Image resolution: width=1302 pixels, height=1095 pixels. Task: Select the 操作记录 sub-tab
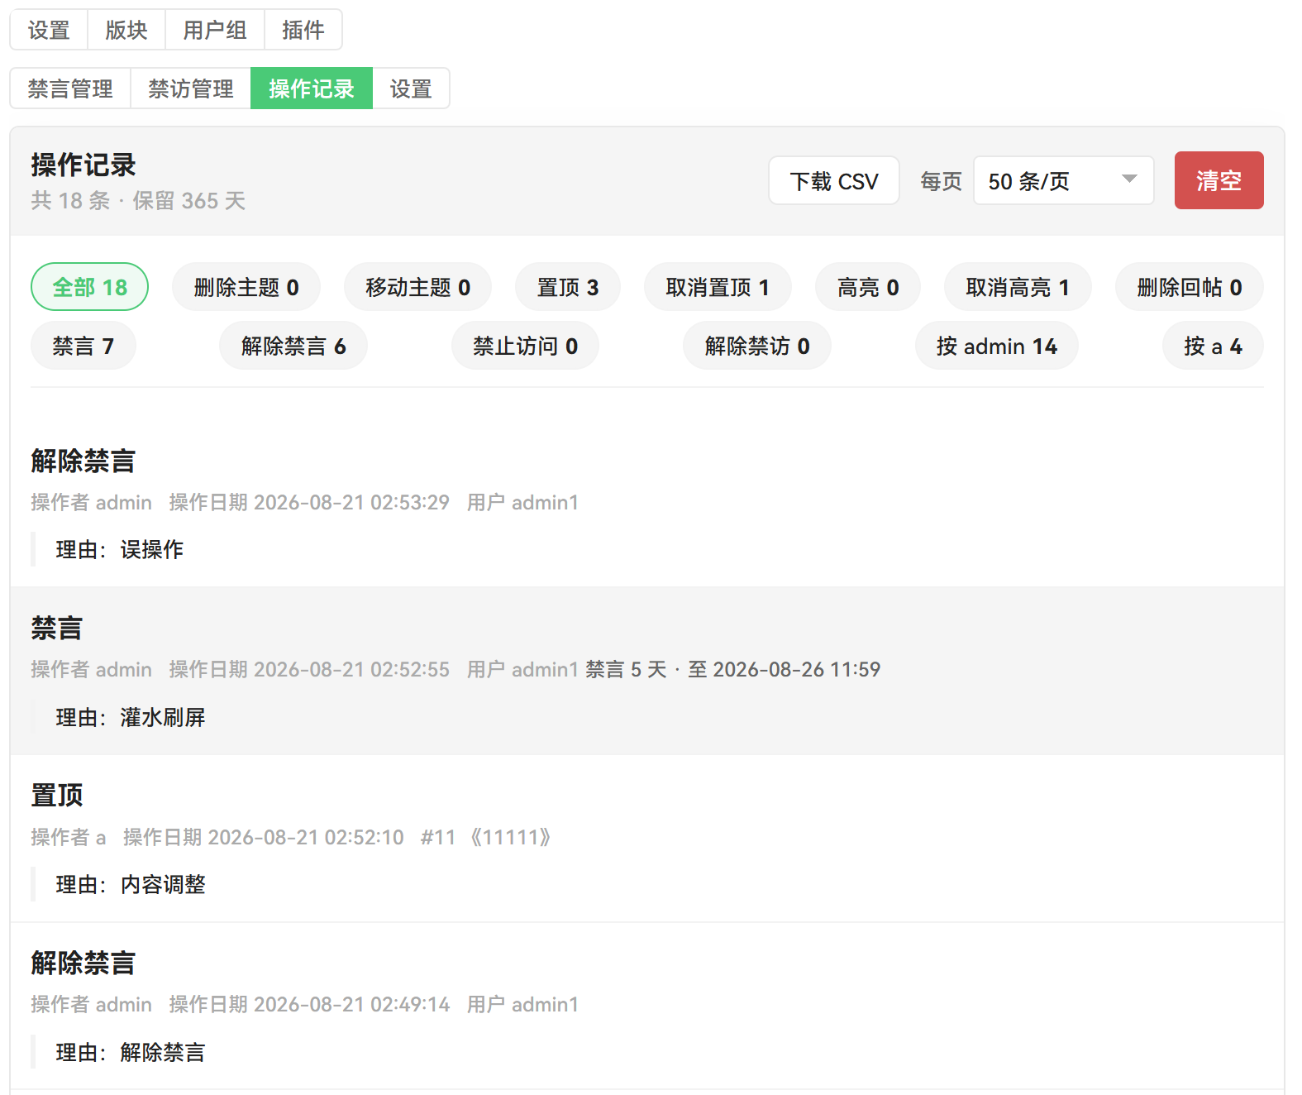pos(312,88)
